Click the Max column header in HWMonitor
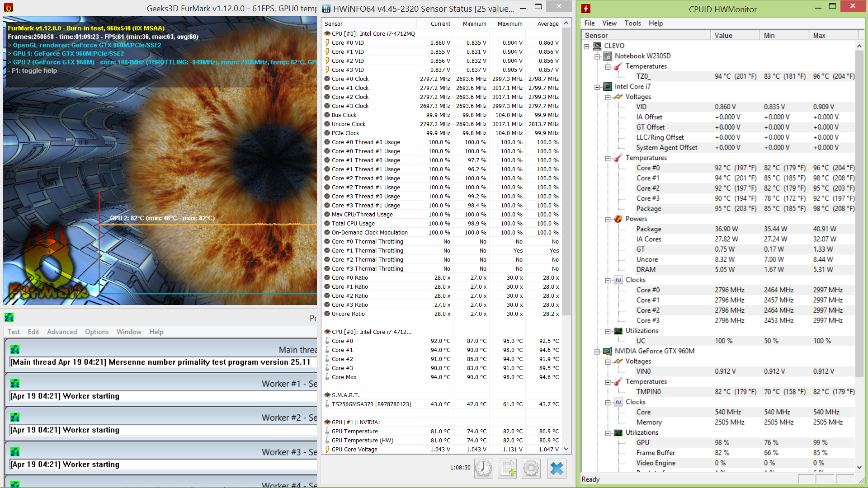 click(834, 35)
